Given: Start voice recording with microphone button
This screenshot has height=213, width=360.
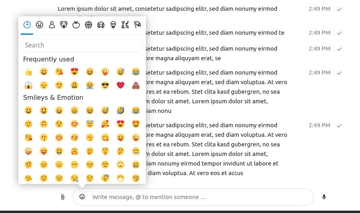Looking at the screenshot, I should 324,197.
